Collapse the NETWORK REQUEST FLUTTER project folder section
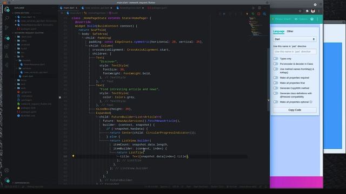This screenshot has height=194, width=346. (x=29, y=33)
